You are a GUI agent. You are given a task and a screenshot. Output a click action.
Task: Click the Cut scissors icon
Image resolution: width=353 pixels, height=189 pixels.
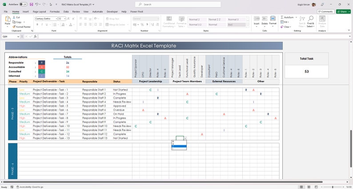pyautogui.click(x=14, y=17)
